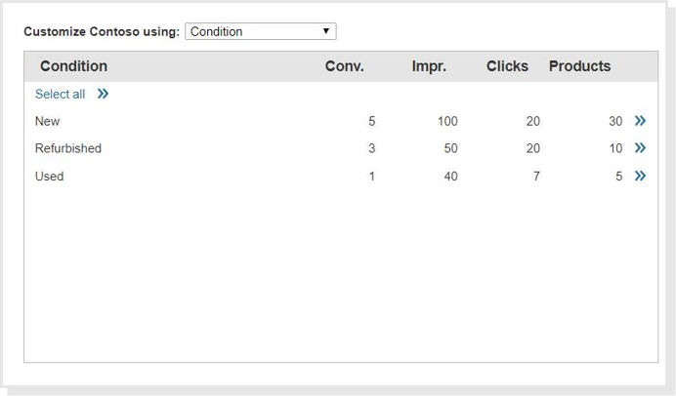676x396 pixels.
Task: Click the Products value 10 for Refurbished
Action: pyautogui.click(x=615, y=149)
